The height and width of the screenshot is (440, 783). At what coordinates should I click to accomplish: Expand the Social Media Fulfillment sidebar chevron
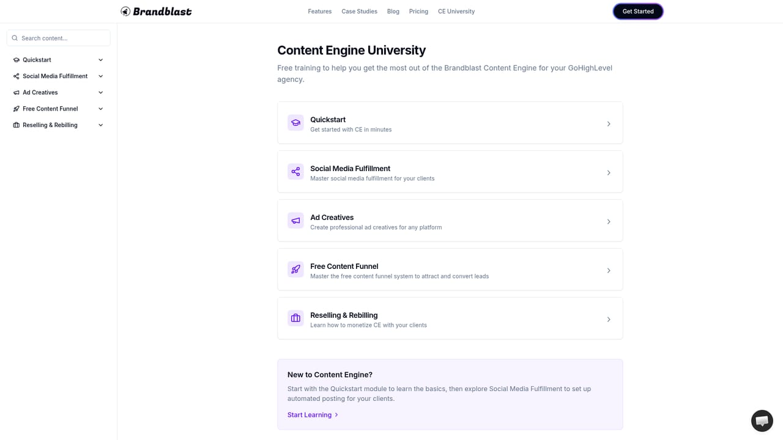101,76
